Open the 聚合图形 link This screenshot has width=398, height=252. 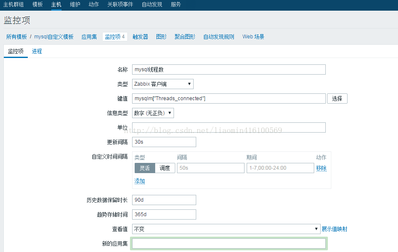tap(185, 37)
